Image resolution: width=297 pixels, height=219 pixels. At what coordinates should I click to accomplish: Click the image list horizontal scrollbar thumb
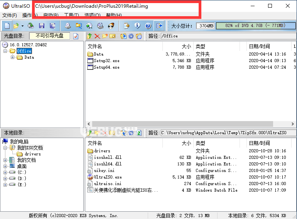pos(182,124)
